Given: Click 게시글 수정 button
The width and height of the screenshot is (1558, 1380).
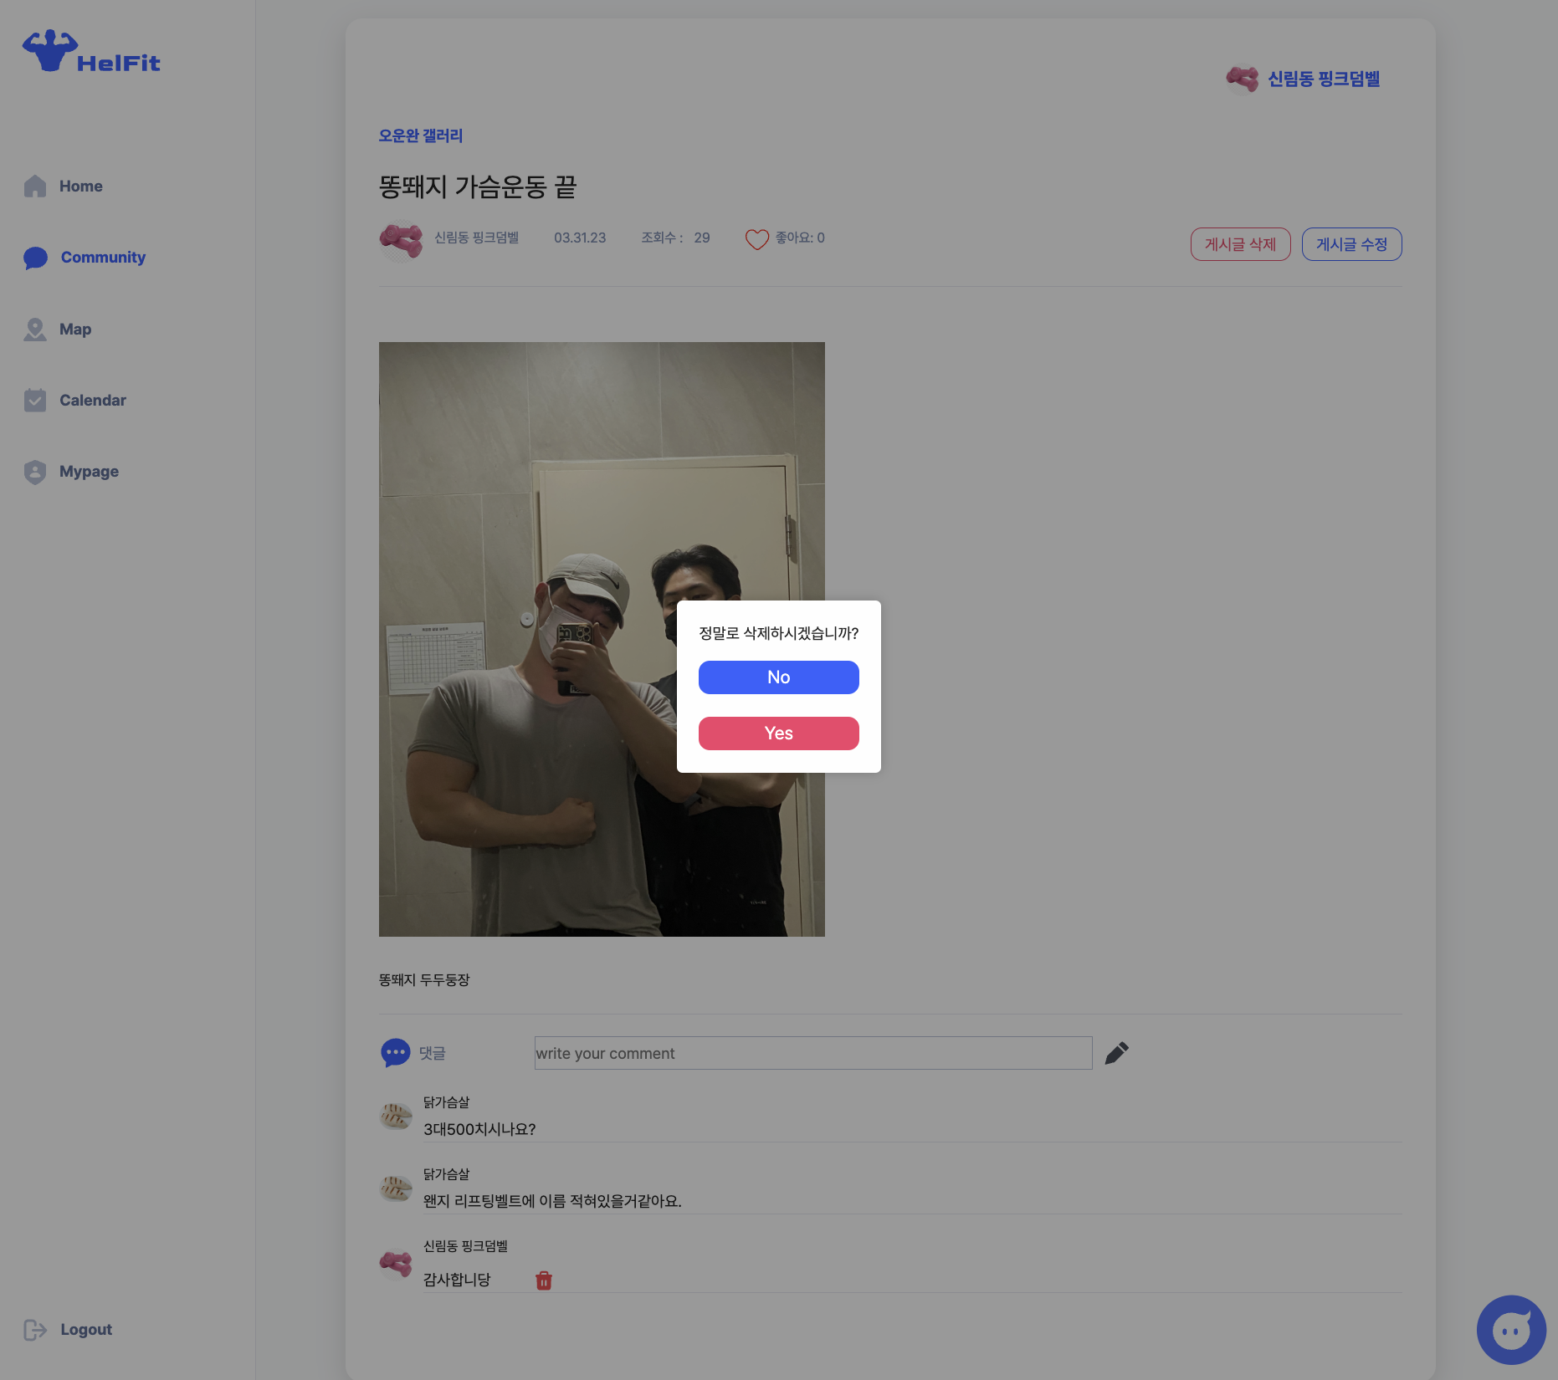Looking at the screenshot, I should (1352, 244).
